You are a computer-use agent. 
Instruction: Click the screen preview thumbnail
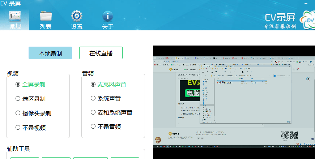point(234,102)
